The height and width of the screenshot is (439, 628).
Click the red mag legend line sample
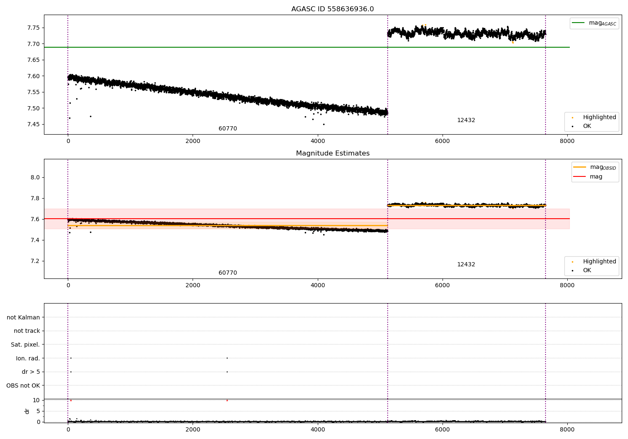tap(579, 177)
